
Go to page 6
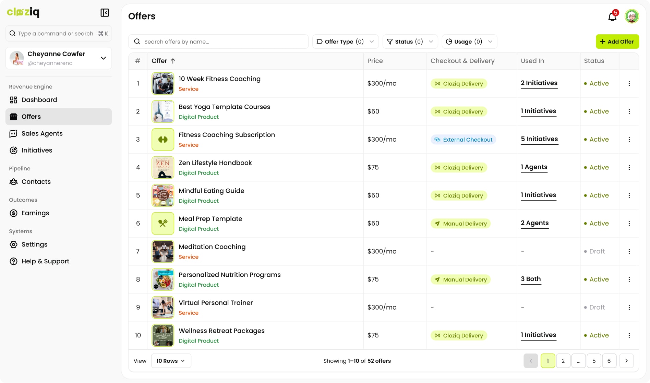[x=609, y=361]
